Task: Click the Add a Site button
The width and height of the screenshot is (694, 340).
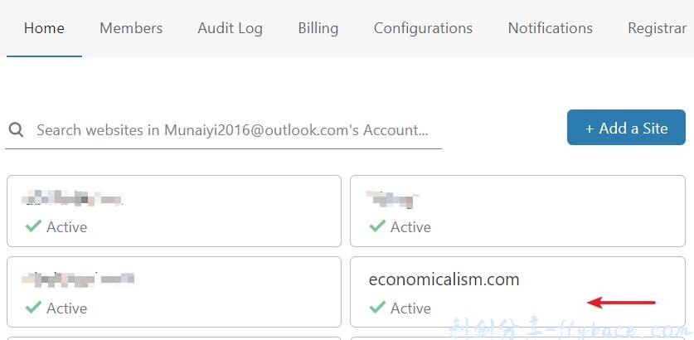Action: [626, 128]
